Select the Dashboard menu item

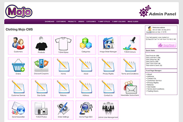(49, 21)
